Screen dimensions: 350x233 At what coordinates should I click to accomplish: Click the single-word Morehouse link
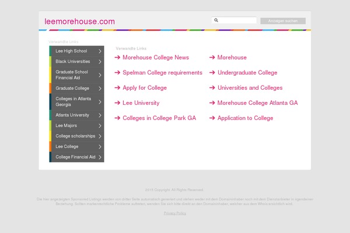point(232,58)
